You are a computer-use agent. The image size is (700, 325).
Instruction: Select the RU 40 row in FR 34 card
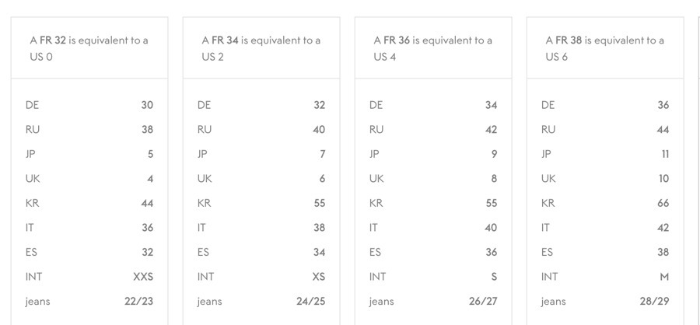tap(261, 130)
